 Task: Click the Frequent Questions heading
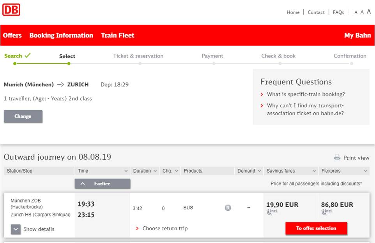(x=296, y=82)
